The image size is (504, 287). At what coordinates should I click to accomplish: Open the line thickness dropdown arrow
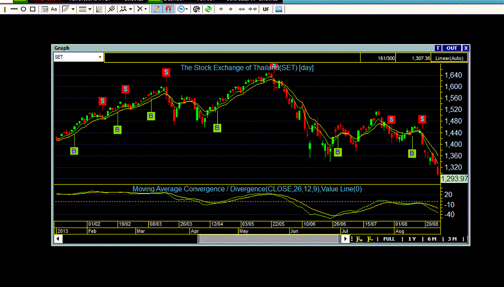tap(90, 10)
